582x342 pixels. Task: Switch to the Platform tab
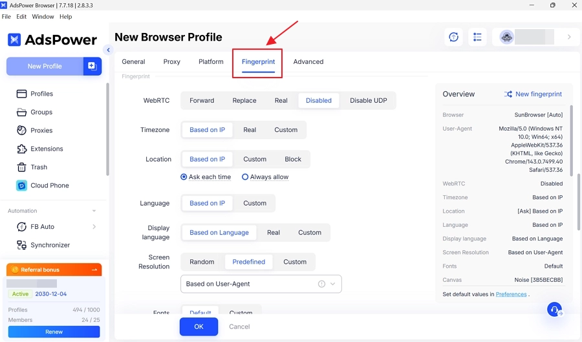pos(211,61)
